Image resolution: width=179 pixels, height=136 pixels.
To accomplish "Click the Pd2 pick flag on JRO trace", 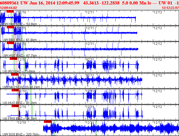I will pyautogui.click(x=13, y=59).
